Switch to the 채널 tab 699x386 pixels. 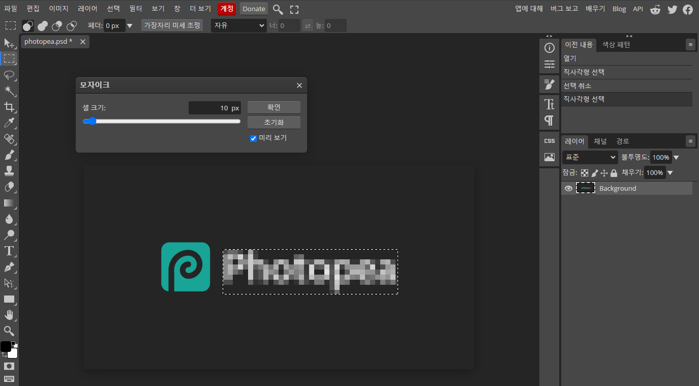point(600,141)
